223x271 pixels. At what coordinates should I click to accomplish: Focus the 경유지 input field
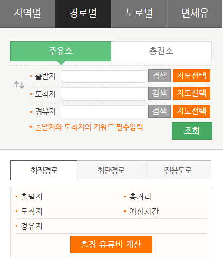pos(104,112)
